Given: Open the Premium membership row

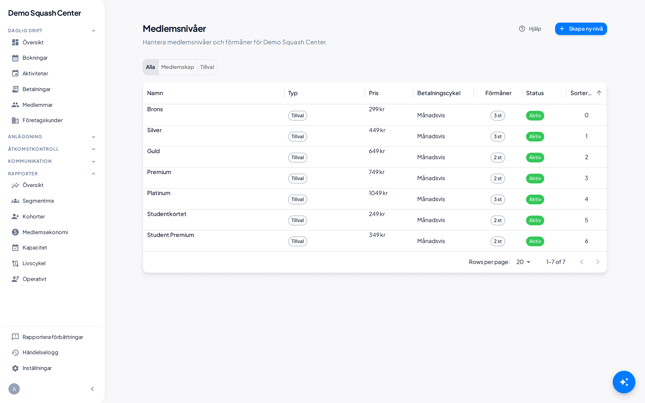Looking at the screenshot, I should 375,178.
